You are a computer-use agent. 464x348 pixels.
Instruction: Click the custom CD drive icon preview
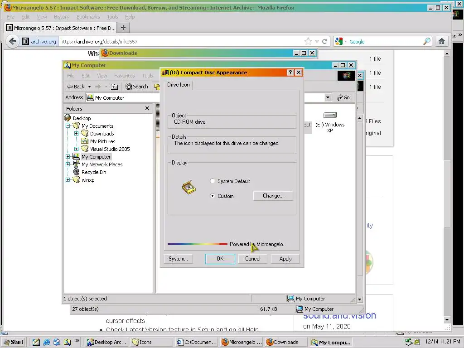click(x=189, y=187)
